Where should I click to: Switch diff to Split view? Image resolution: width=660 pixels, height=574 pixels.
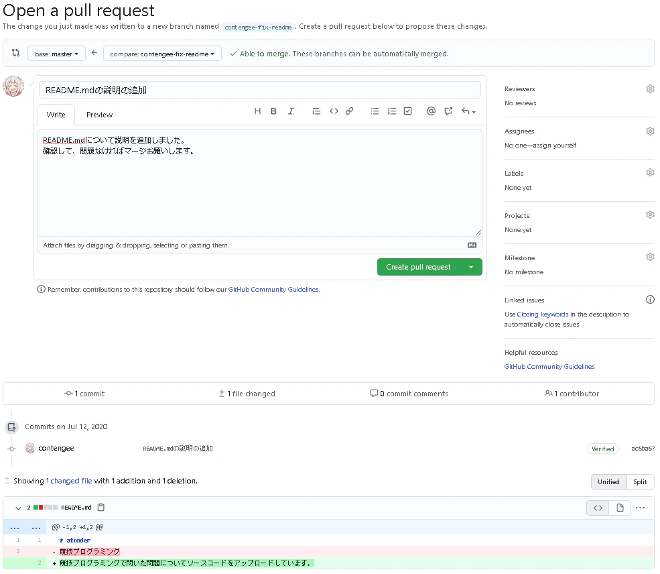click(640, 481)
